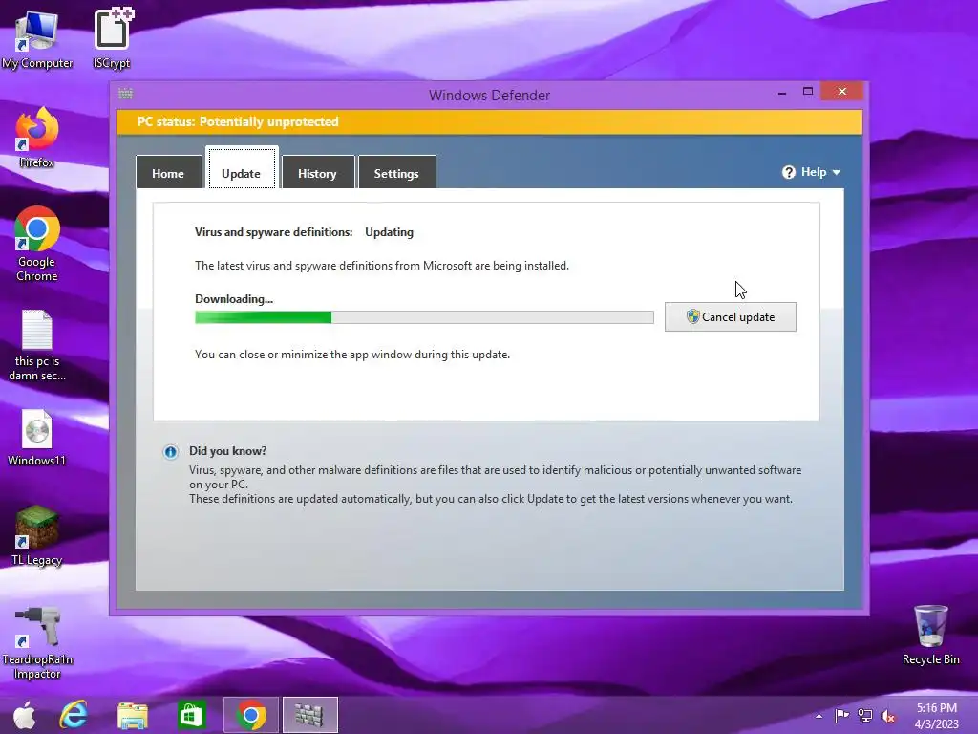Screen dimensions: 978x734
Task: Click the Did you know info icon
Action: coord(170,452)
